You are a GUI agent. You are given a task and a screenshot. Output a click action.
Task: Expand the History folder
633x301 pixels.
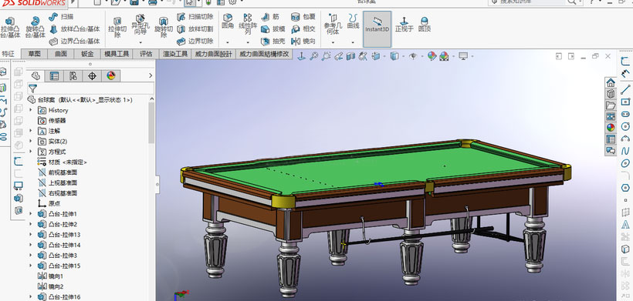(31, 110)
